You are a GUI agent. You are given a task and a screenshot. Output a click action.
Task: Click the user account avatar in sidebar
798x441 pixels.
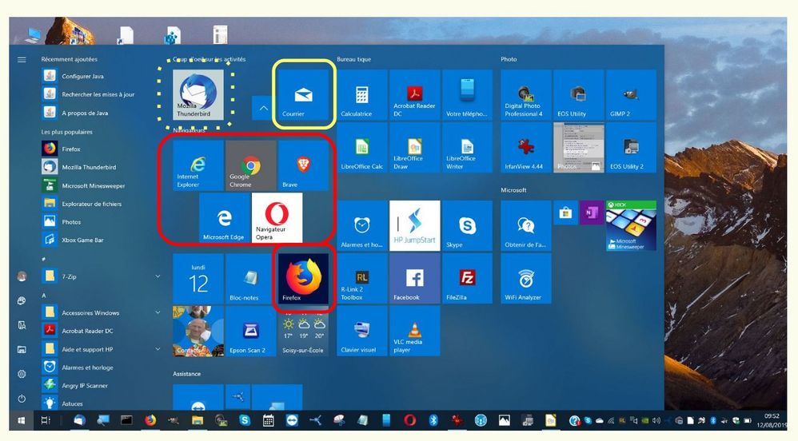[x=22, y=276]
